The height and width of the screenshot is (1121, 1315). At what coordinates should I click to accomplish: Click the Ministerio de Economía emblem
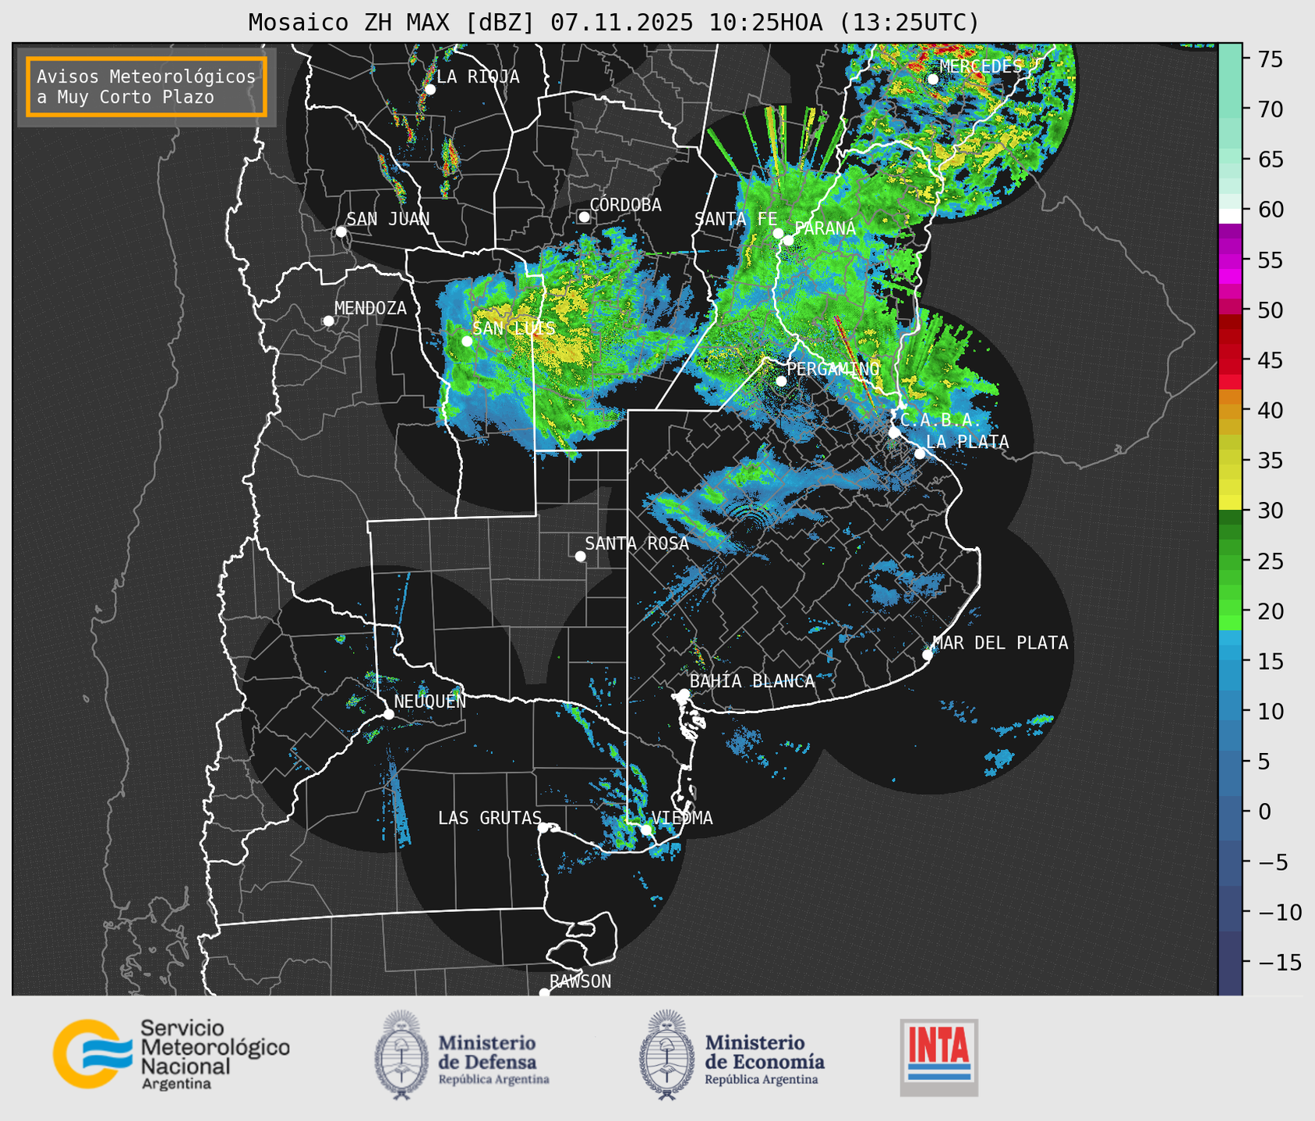(666, 1055)
